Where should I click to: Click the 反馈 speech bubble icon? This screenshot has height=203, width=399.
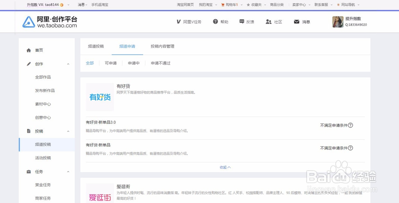pos(242,22)
